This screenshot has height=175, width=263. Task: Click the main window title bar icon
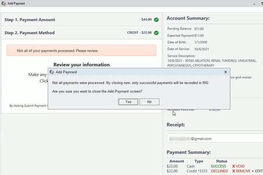click(x=4, y=4)
